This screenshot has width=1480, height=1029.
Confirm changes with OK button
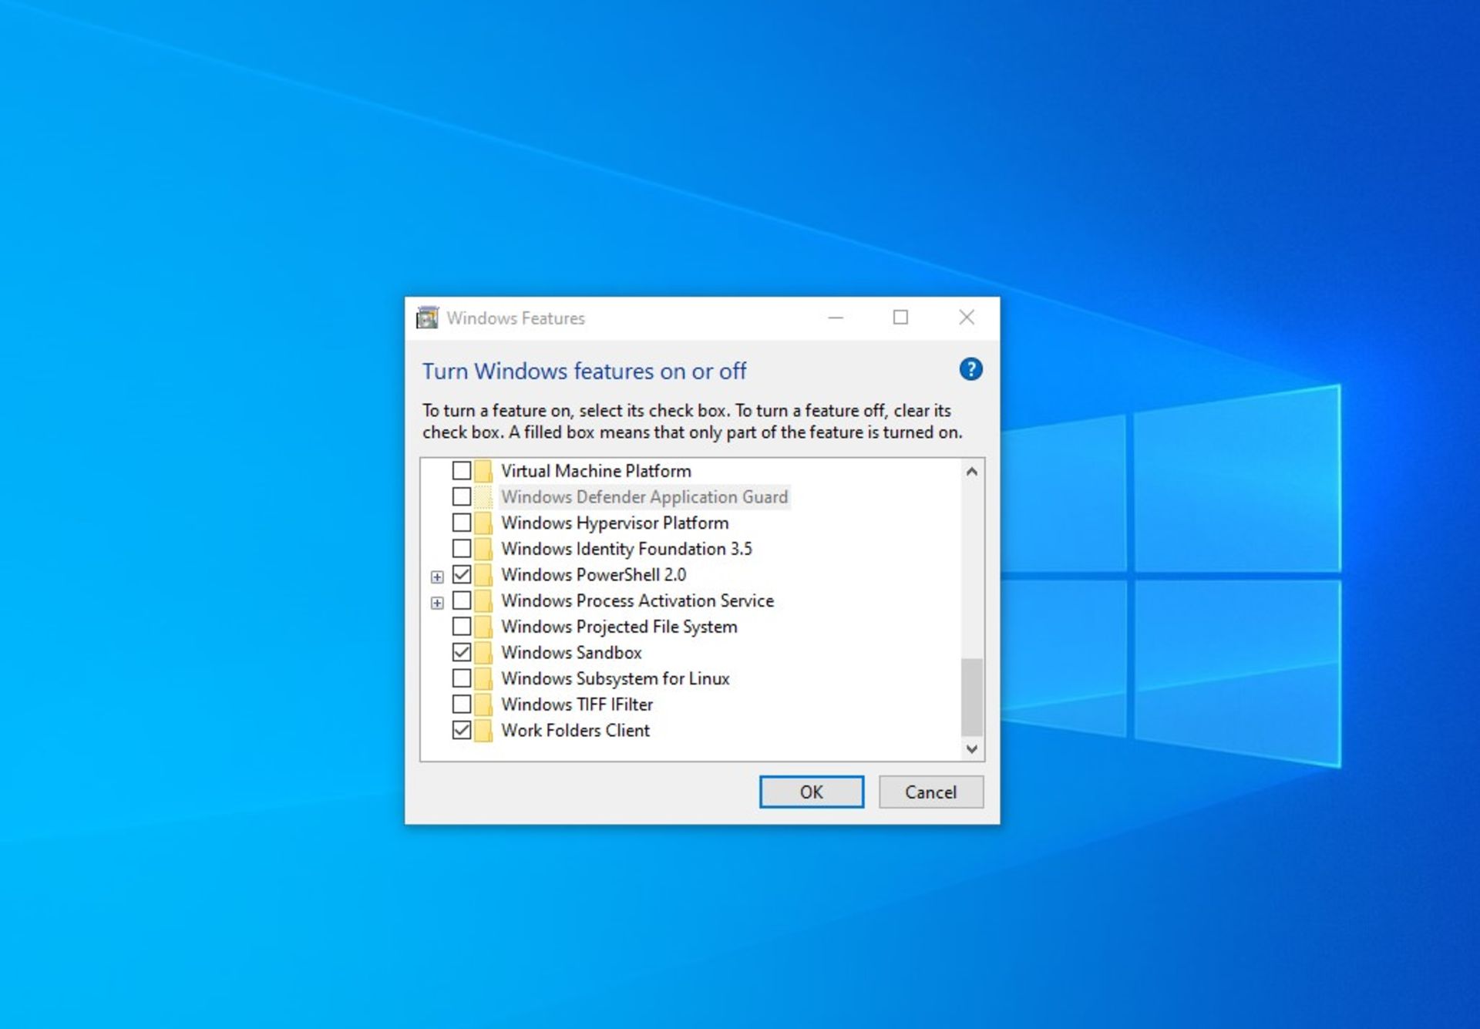pos(811,792)
